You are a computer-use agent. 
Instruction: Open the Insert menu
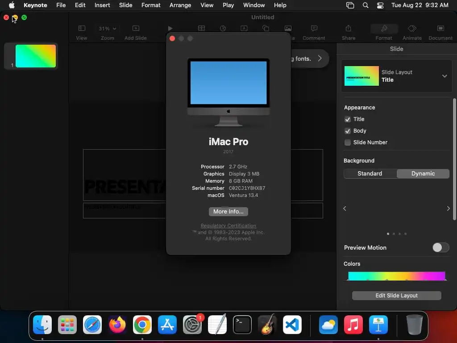click(x=102, y=5)
